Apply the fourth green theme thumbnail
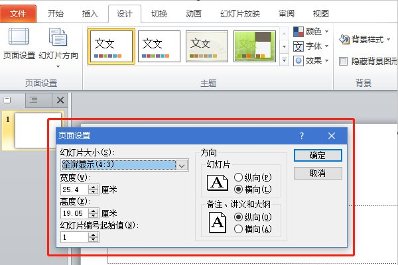 tap(255, 46)
